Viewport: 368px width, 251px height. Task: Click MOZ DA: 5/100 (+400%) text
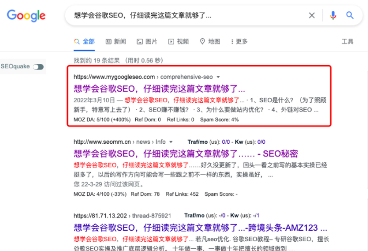[x=102, y=120]
